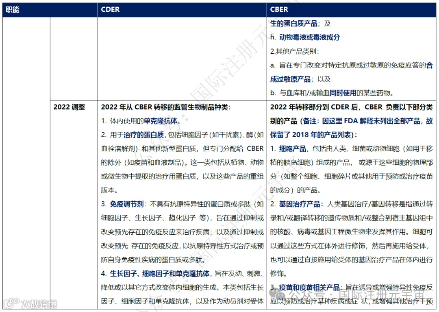Click the CBER column header
The height and width of the screenshot is (312, 439).
pos(279,9)
